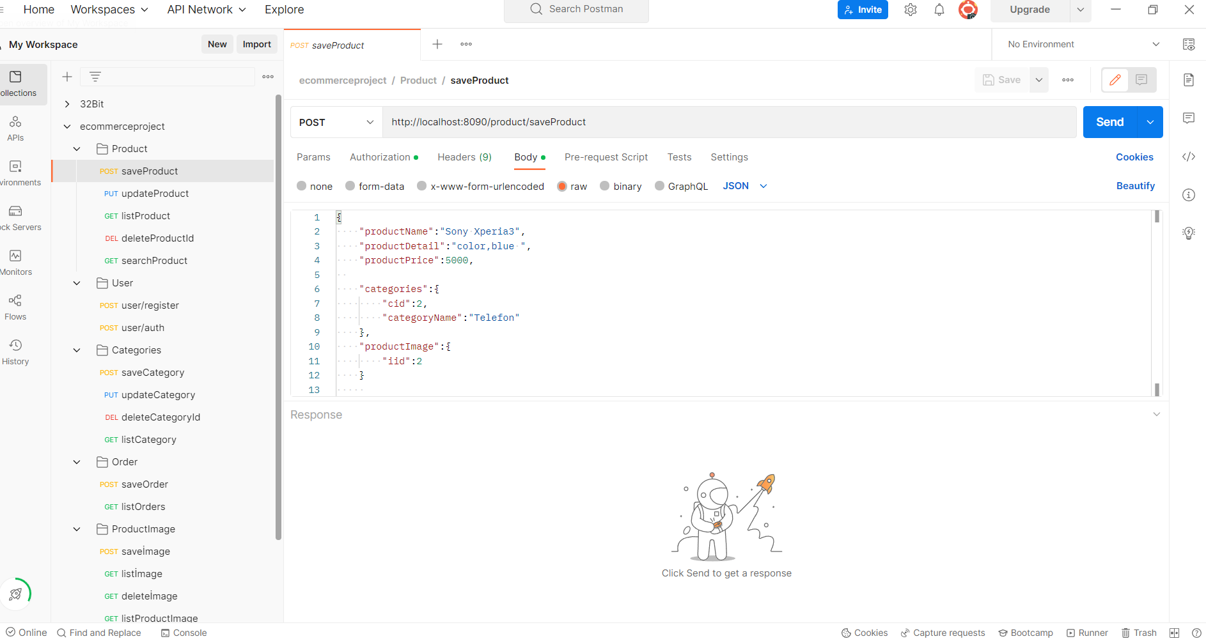Open the Comments panel on the right
This screenshot has width=1206, height=641.
coord(1189,118)
